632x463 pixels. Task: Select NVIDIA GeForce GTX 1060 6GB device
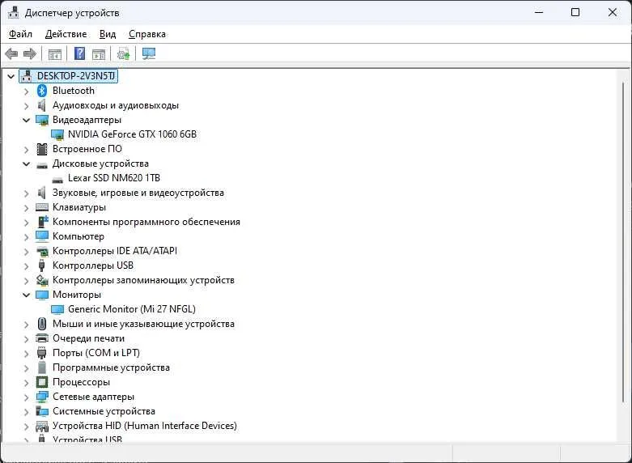132,134
